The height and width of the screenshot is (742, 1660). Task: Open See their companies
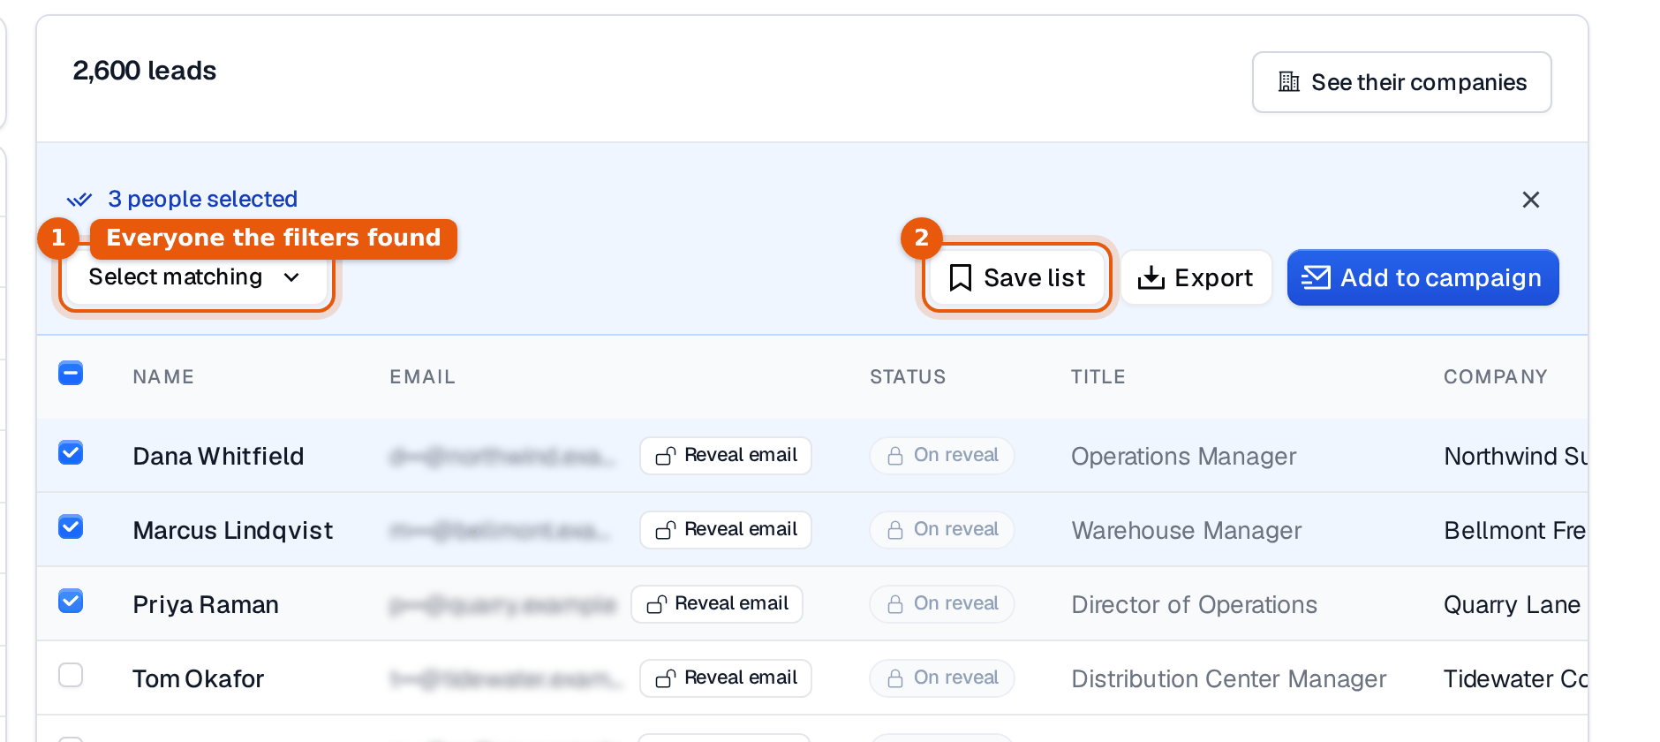click(x=1401, y=82)
